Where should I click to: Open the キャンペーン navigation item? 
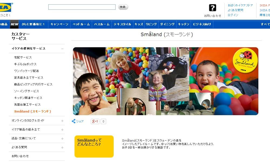click(59, 24)
